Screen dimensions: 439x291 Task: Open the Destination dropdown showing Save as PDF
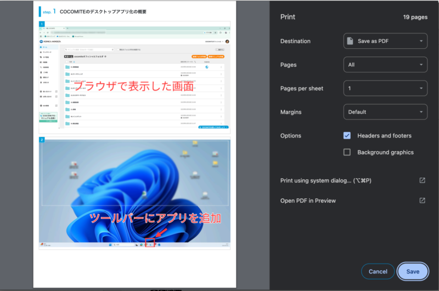(x=385, y=41)
